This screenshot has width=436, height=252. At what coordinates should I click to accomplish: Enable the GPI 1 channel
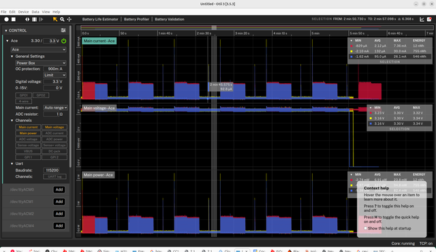(28, 157)
